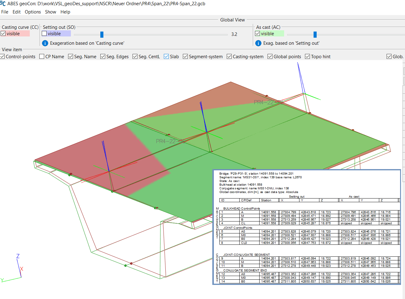The height and width of the screenshot is (299, 405).
Task: Click the geoCon logo in the title bar
Action: coord(3,3)
